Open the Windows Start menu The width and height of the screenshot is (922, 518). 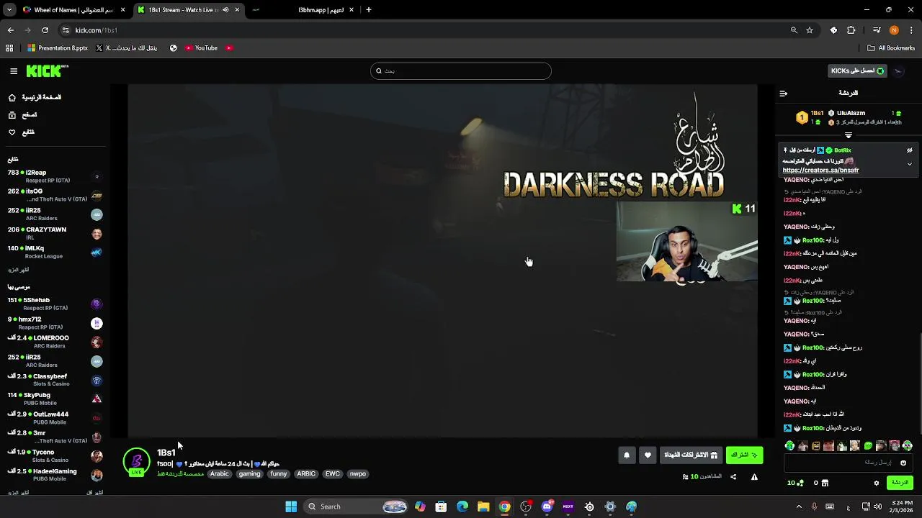coord(291,506)
